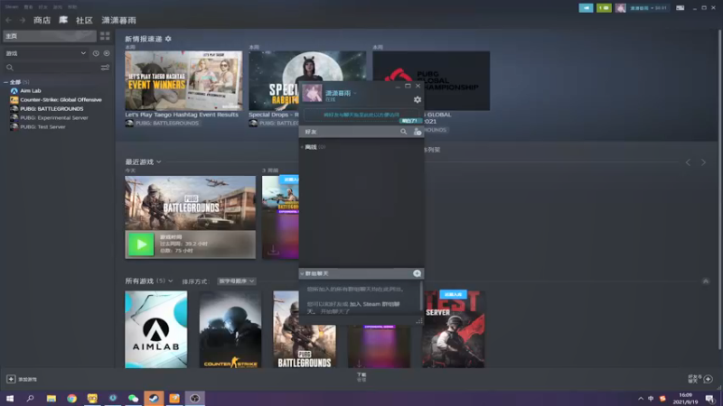Click 添加游戏 add game button
This screenshot has height=406, width=723.
click(x=22, y=379)
